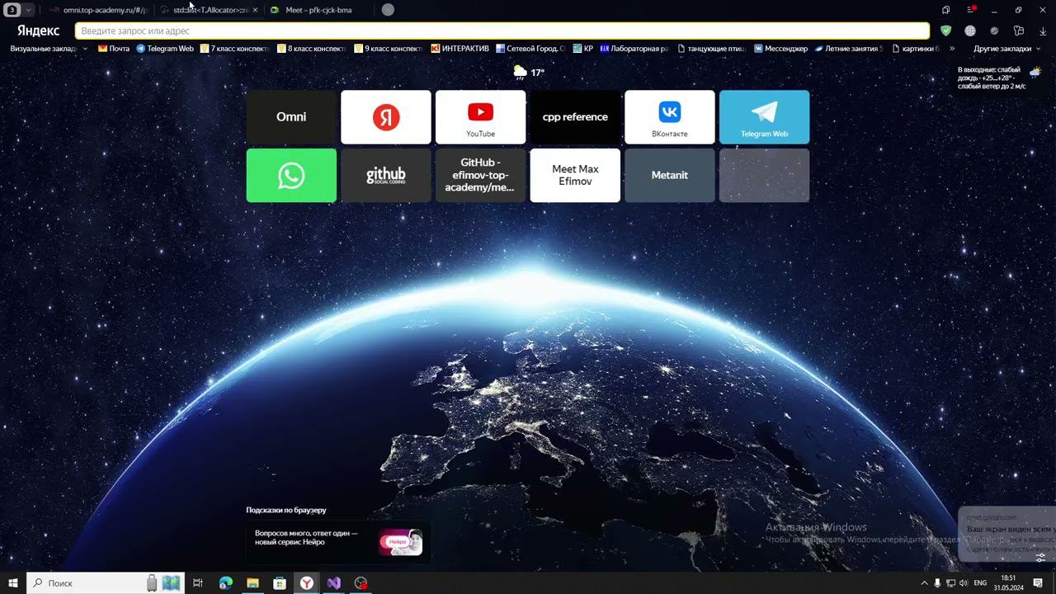Click the ENG language indicator

pos(980,583)
